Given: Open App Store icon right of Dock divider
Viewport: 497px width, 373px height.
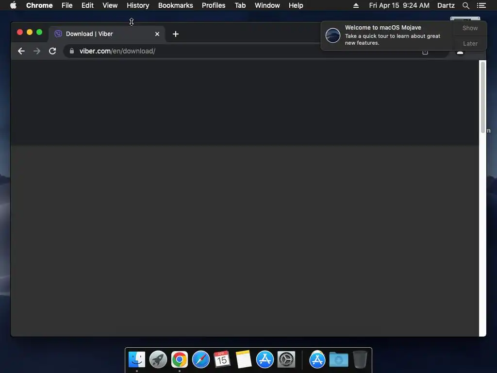Looking at the screenshot, I should (x=317, y=359).
